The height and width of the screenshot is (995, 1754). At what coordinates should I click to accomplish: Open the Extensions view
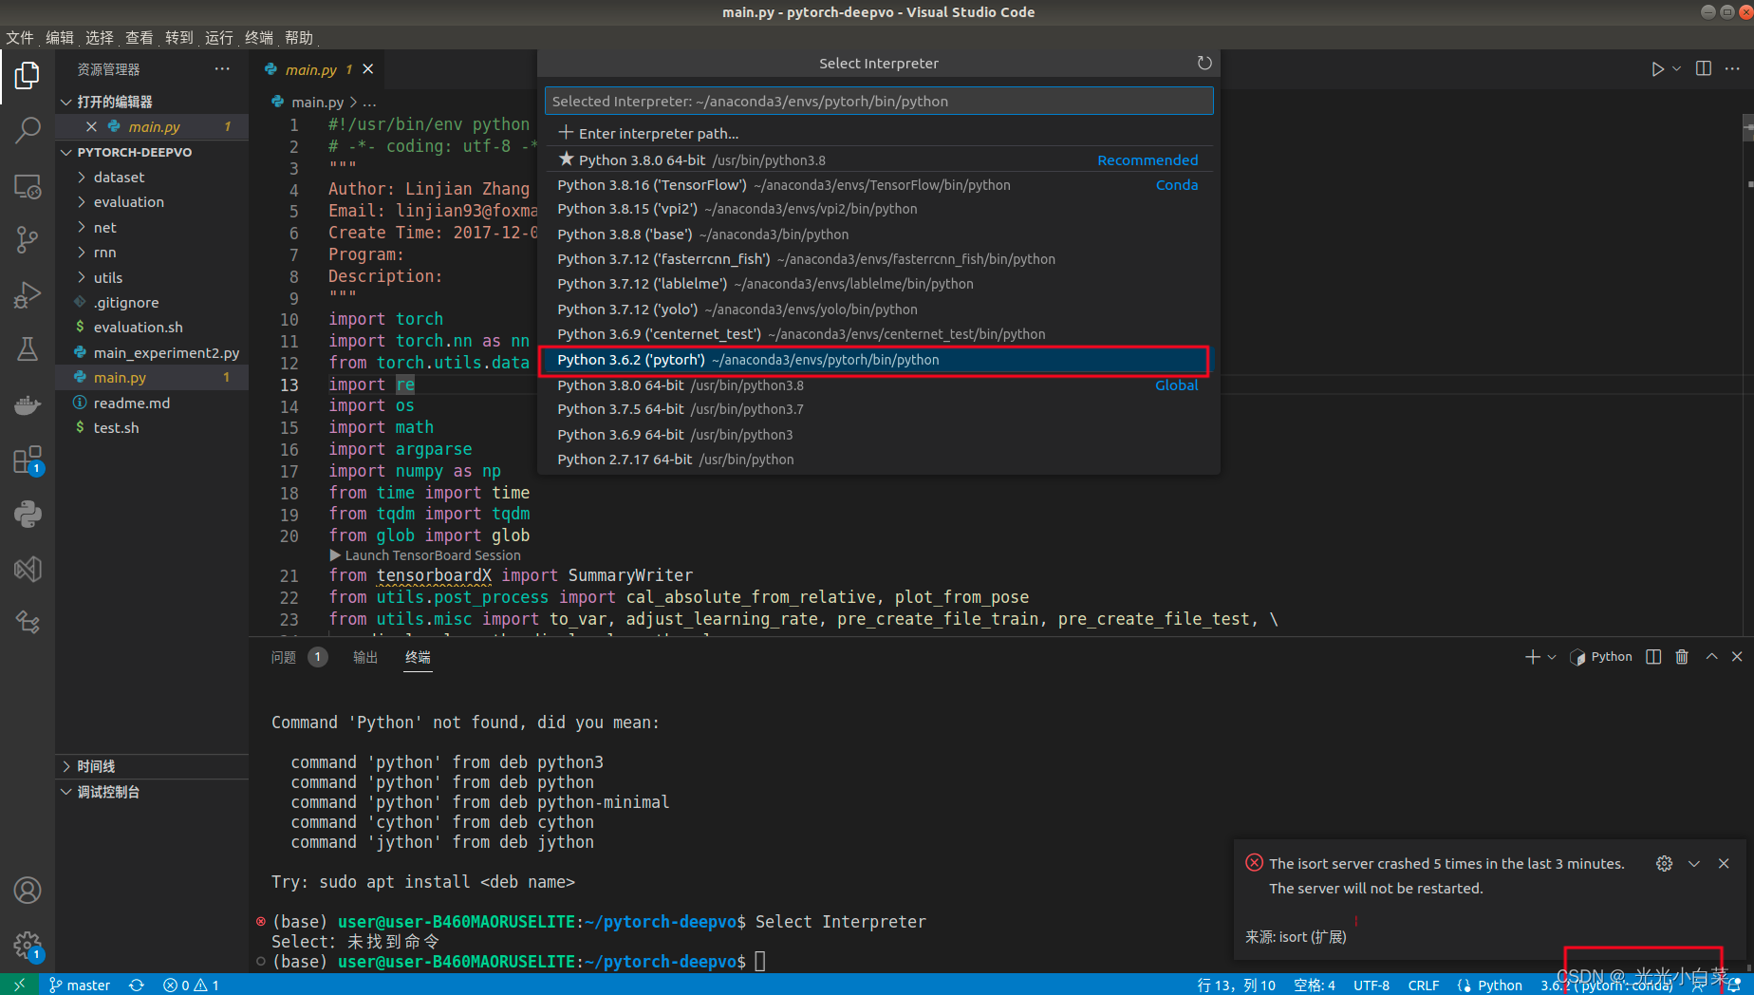28,460
